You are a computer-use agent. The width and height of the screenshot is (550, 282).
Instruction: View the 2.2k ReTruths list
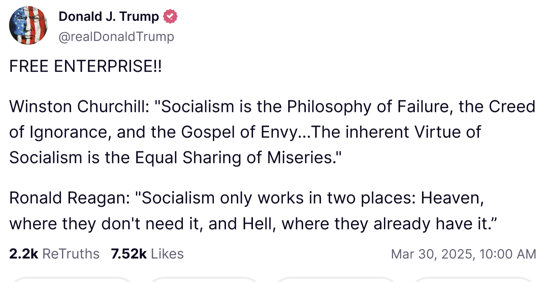click(54, 254)
